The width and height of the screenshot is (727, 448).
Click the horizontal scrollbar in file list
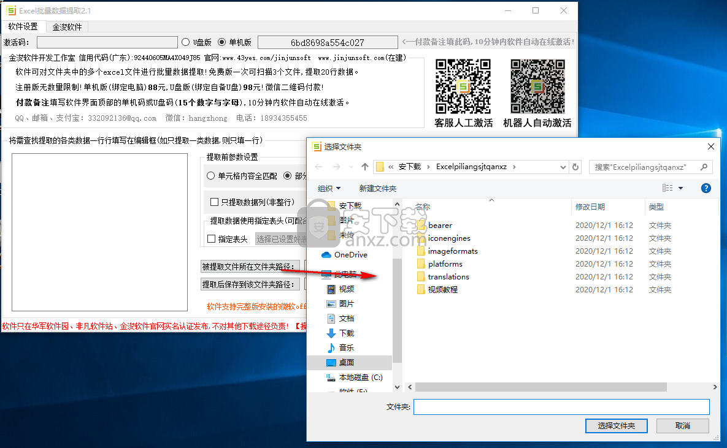coord(540,387)
